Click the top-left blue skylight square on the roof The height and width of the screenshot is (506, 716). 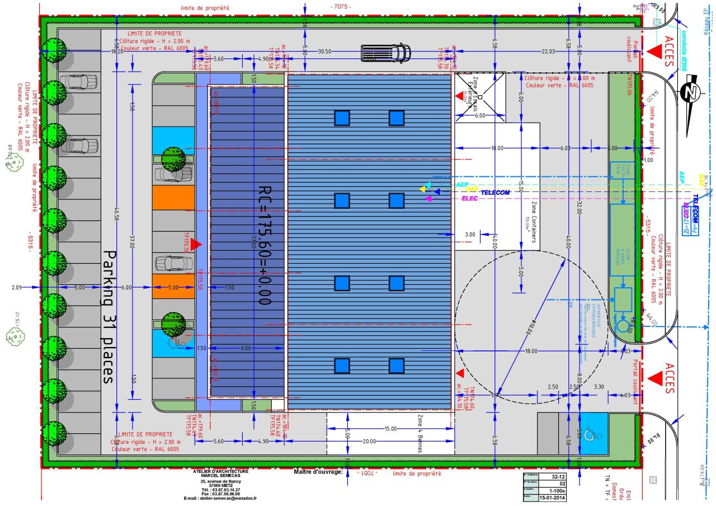(x=342, y=118)
